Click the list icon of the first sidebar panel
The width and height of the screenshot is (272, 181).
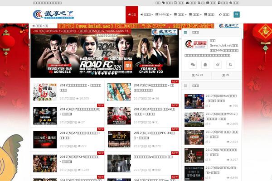(185, 33)
